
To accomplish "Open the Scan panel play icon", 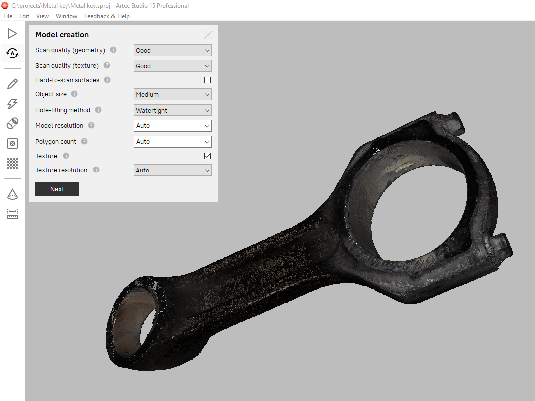I will [12, 33].
